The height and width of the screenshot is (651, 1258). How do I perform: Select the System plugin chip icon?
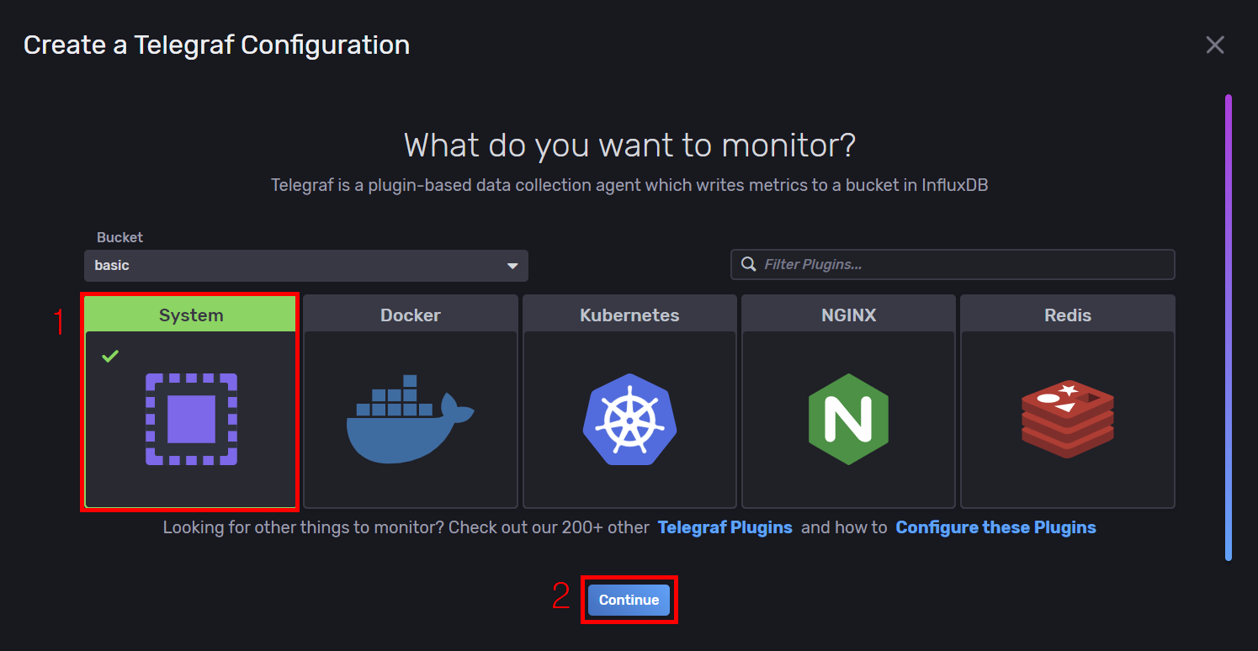point(191,420)
